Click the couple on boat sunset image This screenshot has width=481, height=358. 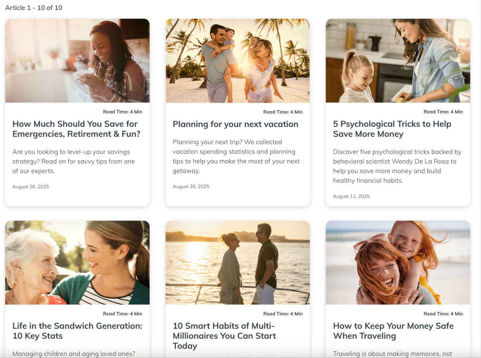pos(238,262)
